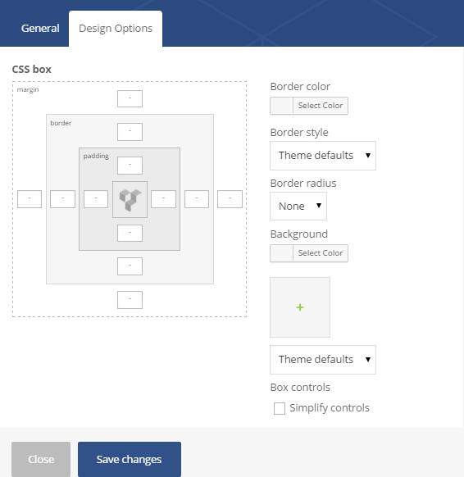Click the padding top input field
464x477 pixels.
pos(130,166)
